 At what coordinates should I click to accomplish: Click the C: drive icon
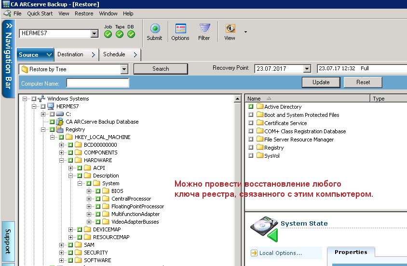click(x=60, y=114)
